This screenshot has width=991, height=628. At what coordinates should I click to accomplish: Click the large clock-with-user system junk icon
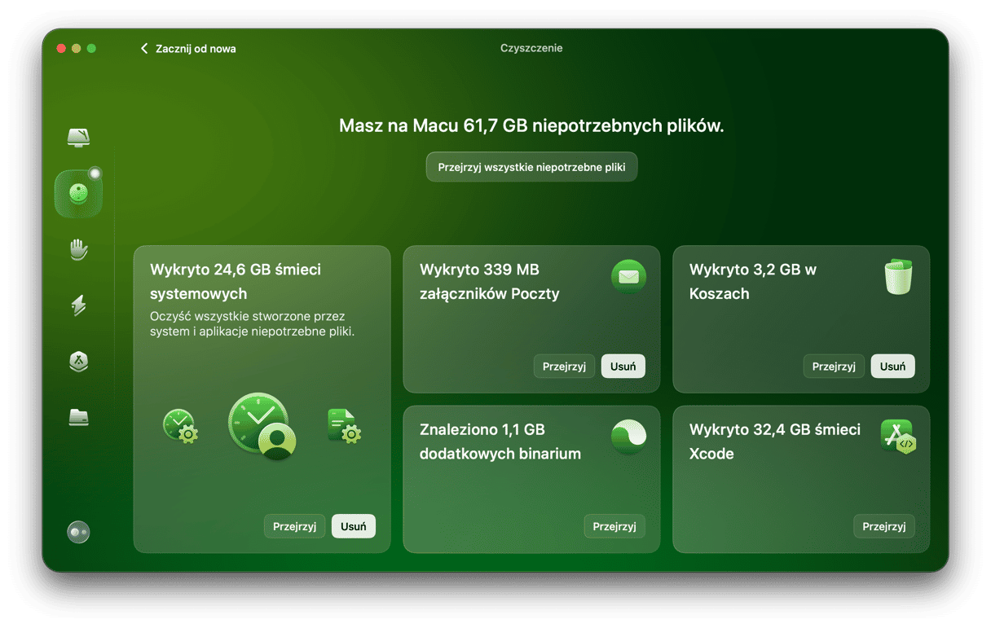261,424
